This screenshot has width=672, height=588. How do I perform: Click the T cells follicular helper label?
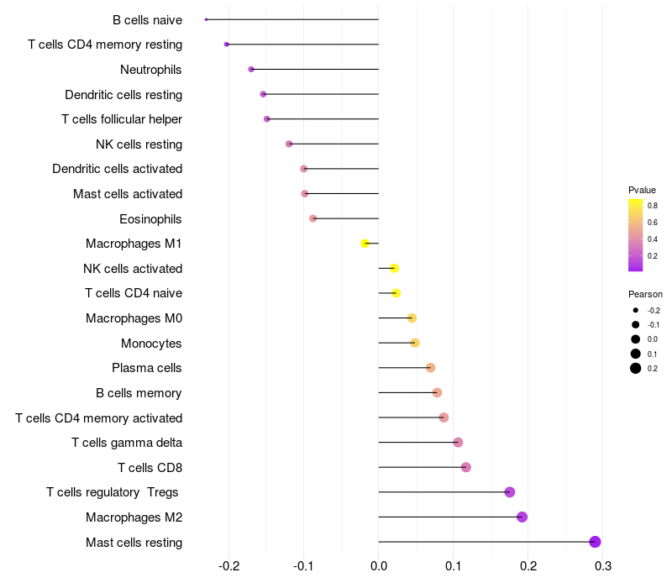coord(122,119)
